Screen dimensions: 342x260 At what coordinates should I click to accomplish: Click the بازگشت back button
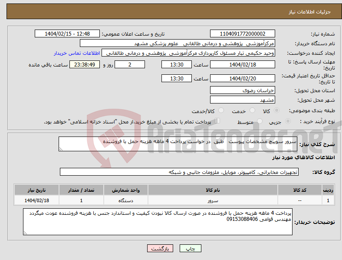(x=160, y=248)
